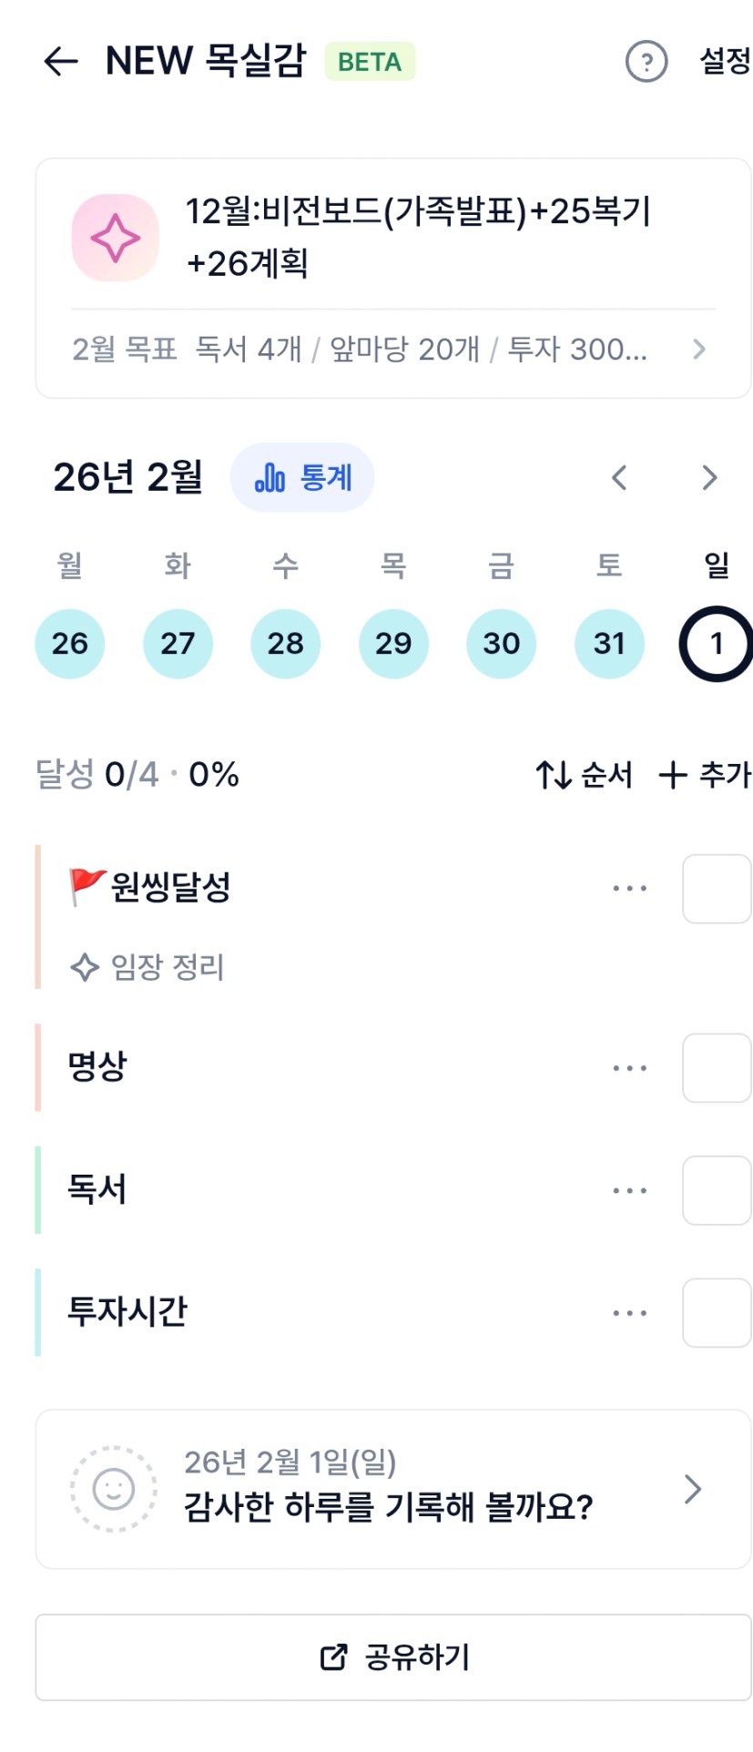Viewport: 753px width, 1752px height.
Task: Open three-dot menu for 원씽달성
Action: click(629, 888)
